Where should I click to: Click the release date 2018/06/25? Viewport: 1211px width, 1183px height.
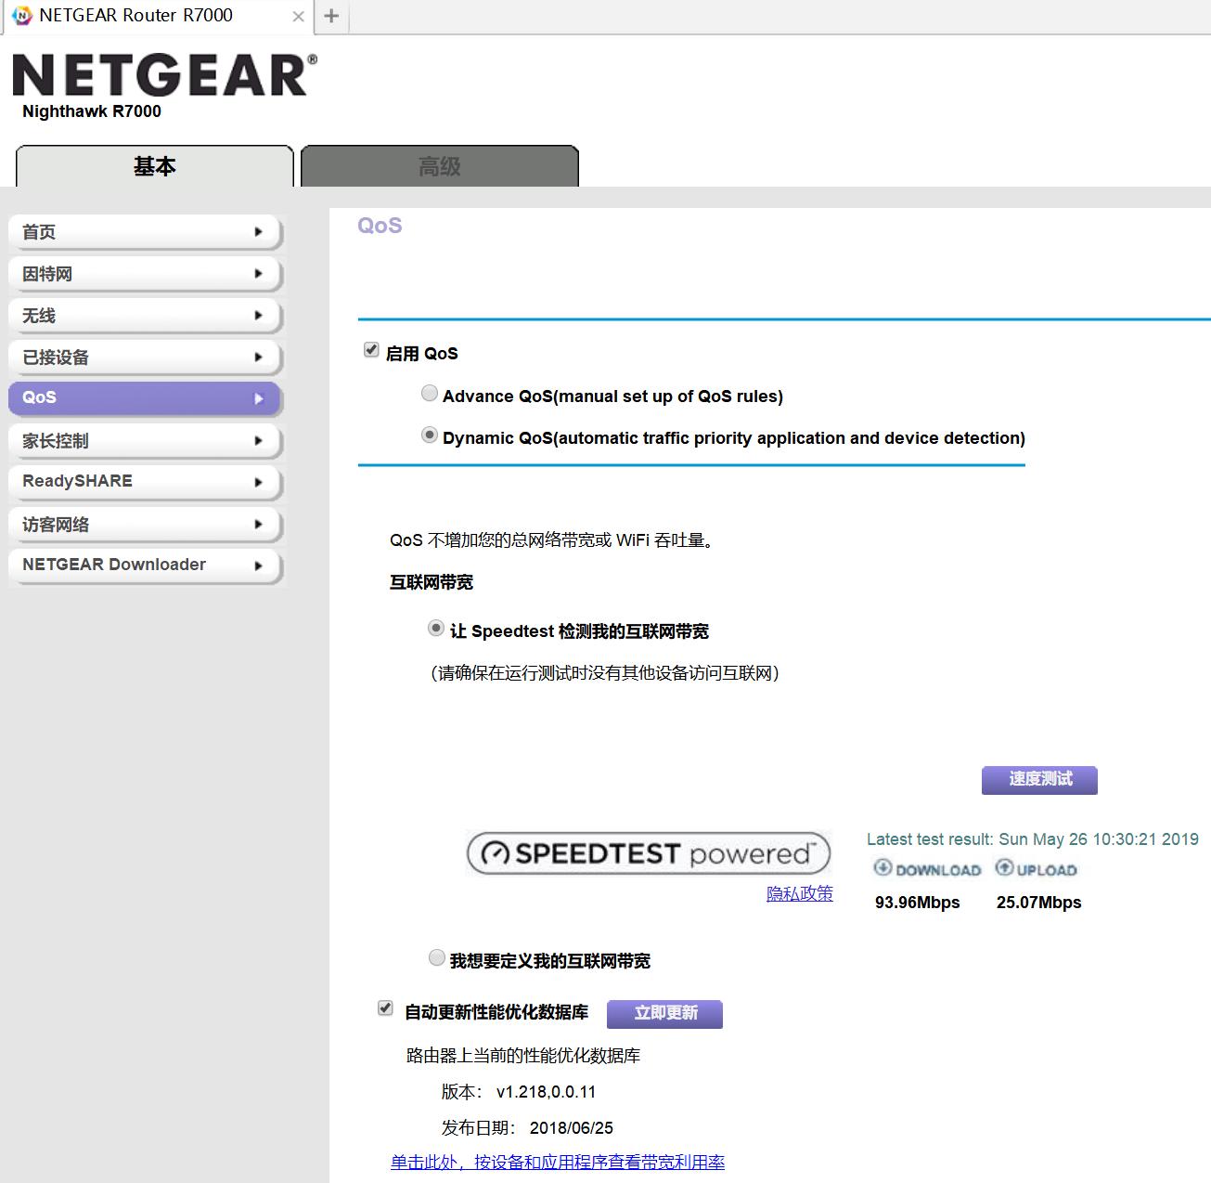(x=572, y=1128)
